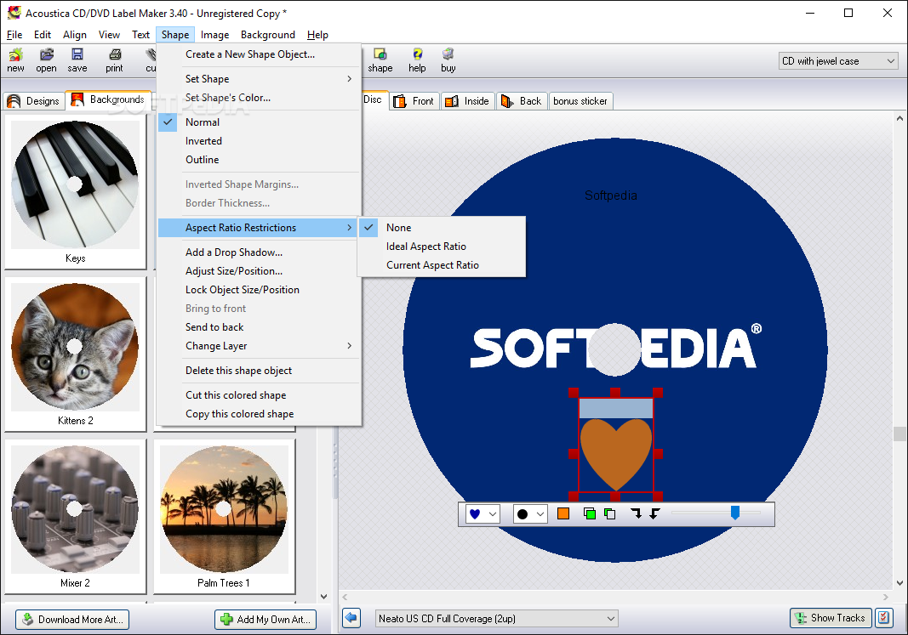Select the Mixer 2 background thumbnail
This screenshot has width=908, height=635.
coord(75,517)
